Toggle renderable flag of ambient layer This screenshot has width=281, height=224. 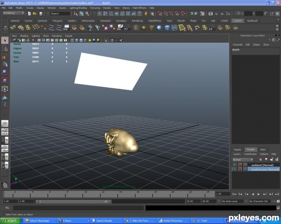235,165
